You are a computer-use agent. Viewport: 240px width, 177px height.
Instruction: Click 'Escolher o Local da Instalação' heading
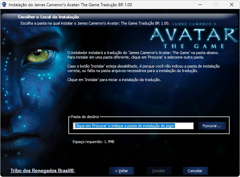(49, 17)
